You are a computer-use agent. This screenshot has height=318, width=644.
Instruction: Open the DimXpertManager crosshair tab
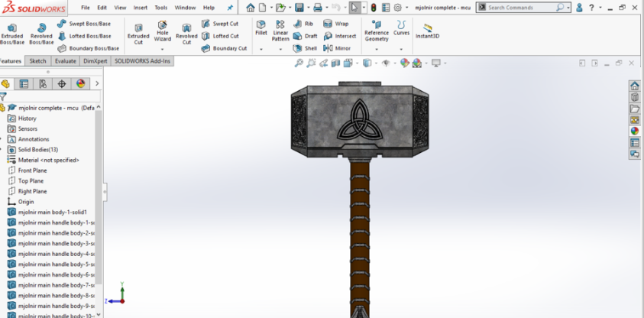[x=62, y=84]
